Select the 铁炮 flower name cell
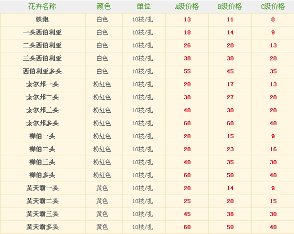The width and height of the screenshot is (294, 234). pyautogui.click(x=42, y=19)
